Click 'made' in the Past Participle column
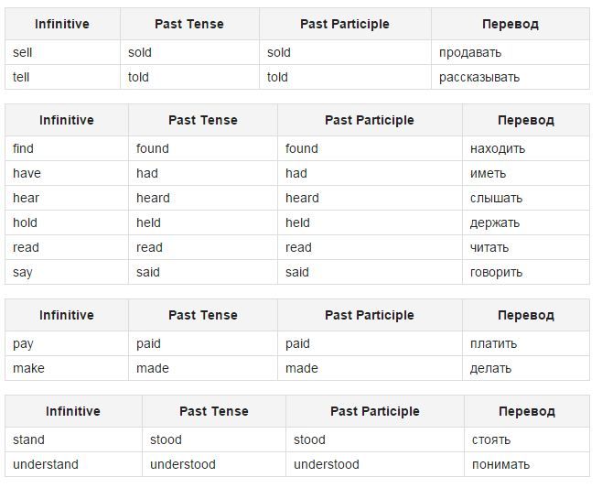The width and height of the screenshot is (602, 488). click(302, 368)
